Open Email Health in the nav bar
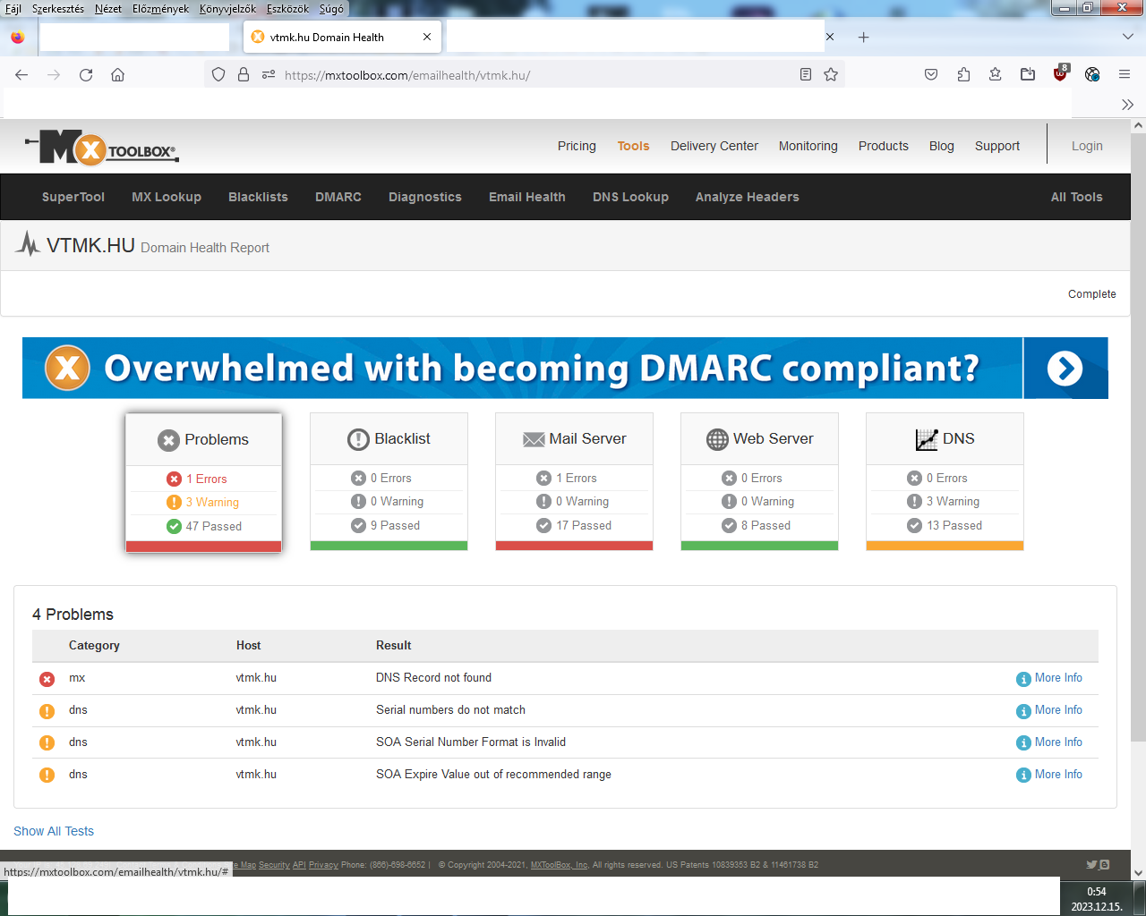 [527, 197]
